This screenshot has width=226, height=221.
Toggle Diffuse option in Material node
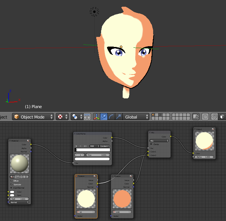[12, 180]
